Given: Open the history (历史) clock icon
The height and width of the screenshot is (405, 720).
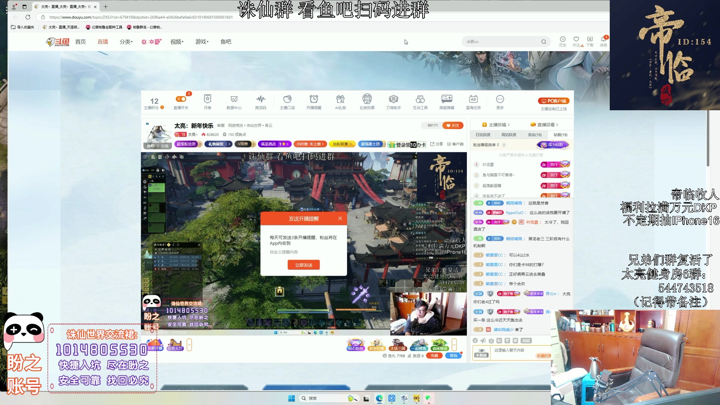Looking at the screenshot, I should pyautogui.click(x=562, y=41).
